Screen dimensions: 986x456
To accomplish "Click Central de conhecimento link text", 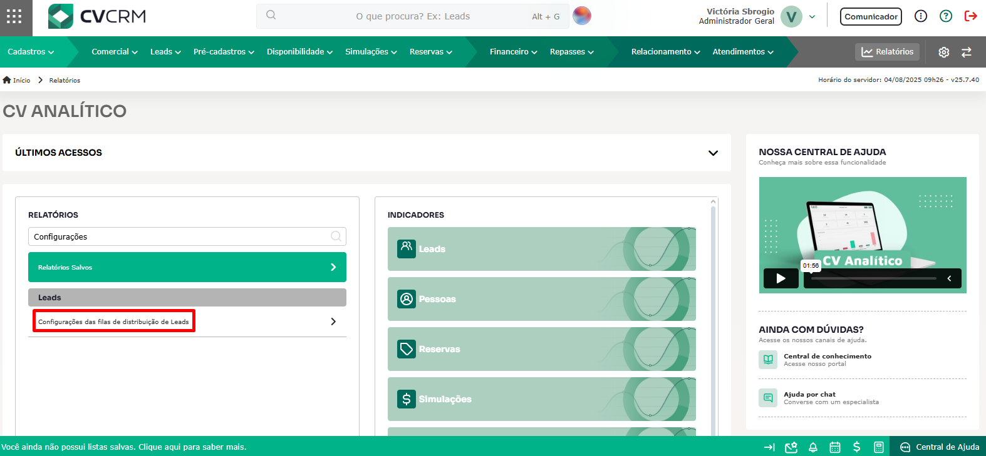I will (x=828, y=356).
